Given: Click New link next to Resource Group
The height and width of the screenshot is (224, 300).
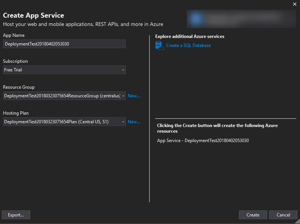Looking at the screenshot, I should 134,96.
